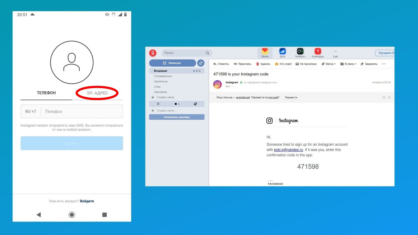
Task: Click the Переслать forward toolbar item
Action: coord(242,64)
